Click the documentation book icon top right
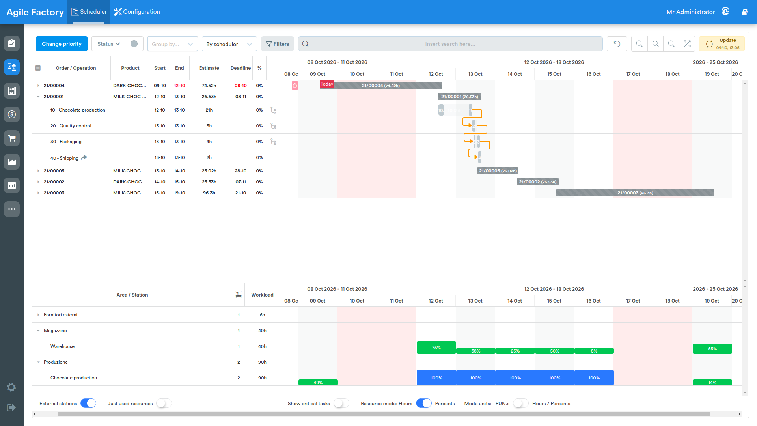This screenshot has height=426, width=757. [744, 12]
